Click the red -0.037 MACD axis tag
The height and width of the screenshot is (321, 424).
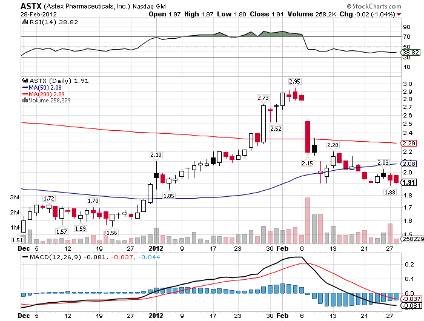(411, 299)
